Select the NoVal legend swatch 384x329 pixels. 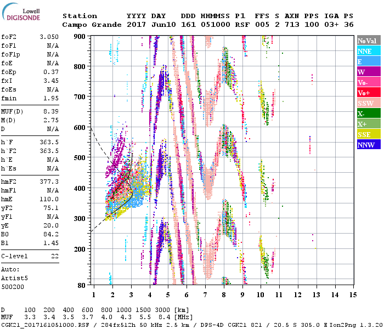click(368, 41)
